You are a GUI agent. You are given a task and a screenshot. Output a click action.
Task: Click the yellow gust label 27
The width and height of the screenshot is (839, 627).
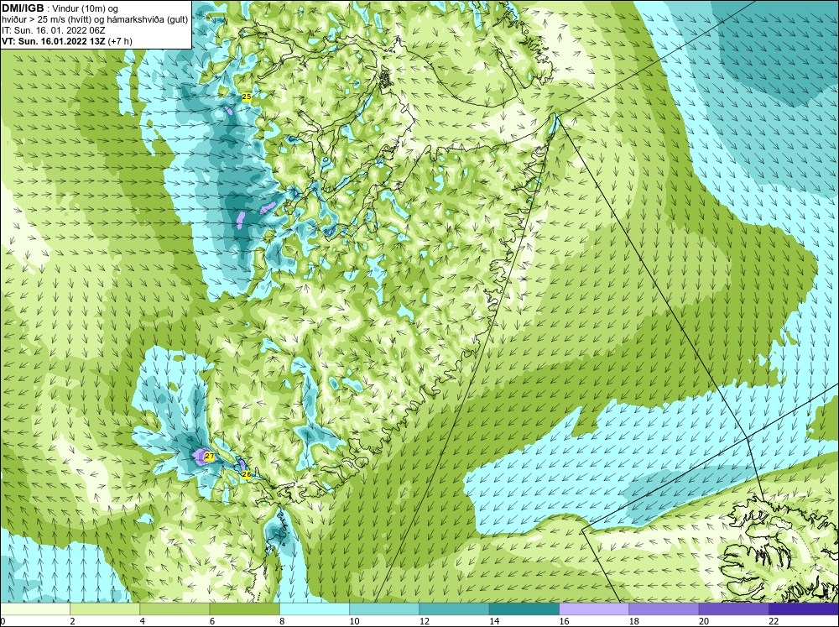[x=210, y=457]
